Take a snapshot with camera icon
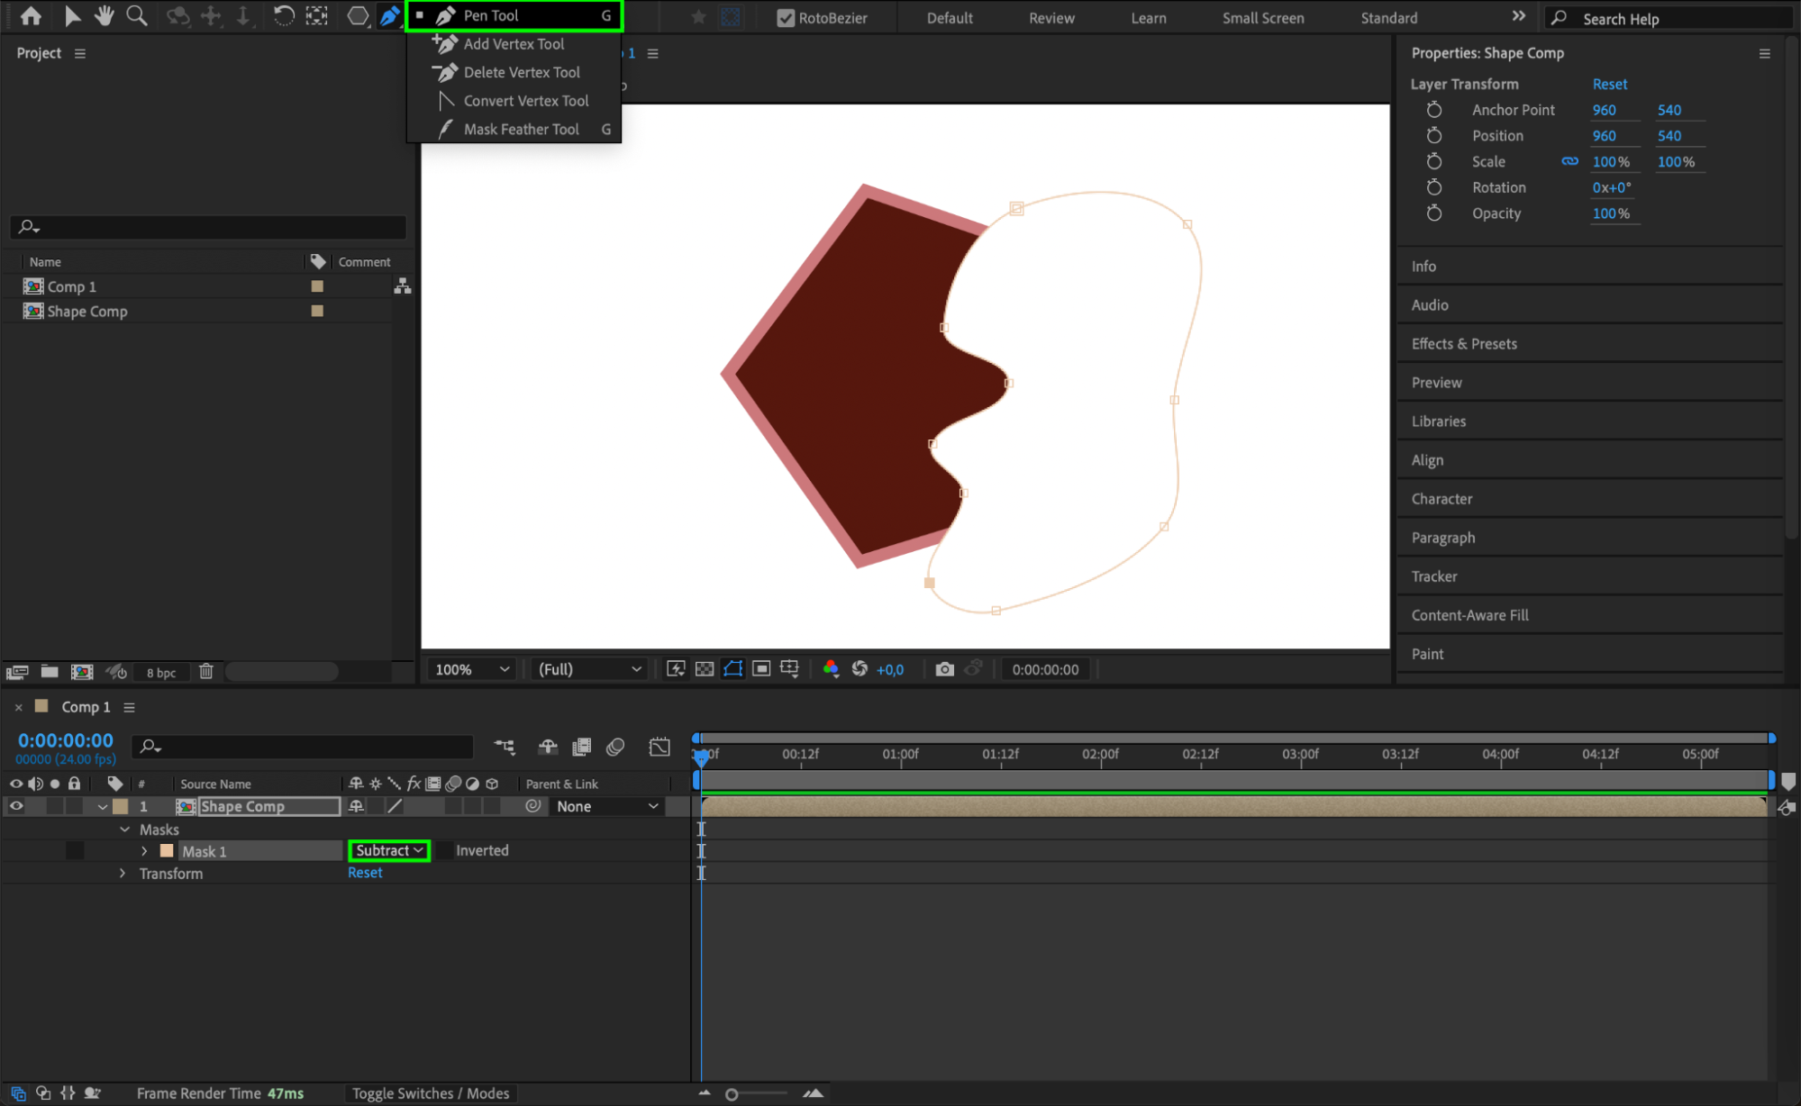This screenshot has height=1106, width=1801. coord(944,669)
